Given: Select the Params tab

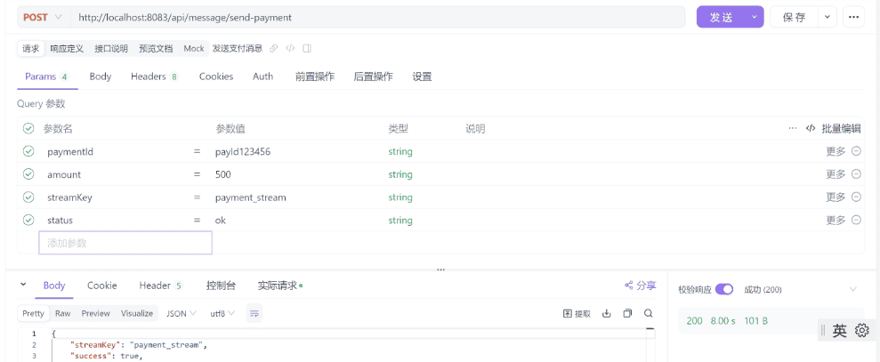Looking at the screenshot, I should (46, 76).
